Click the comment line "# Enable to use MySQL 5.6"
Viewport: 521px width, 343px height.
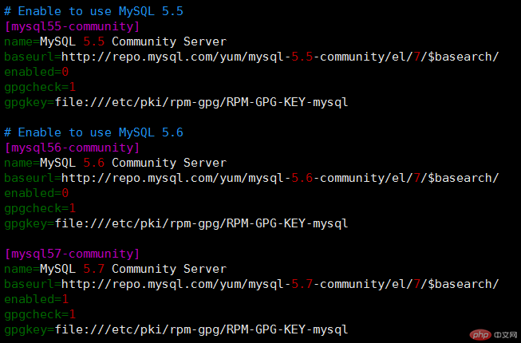click(x=93, y=132)
